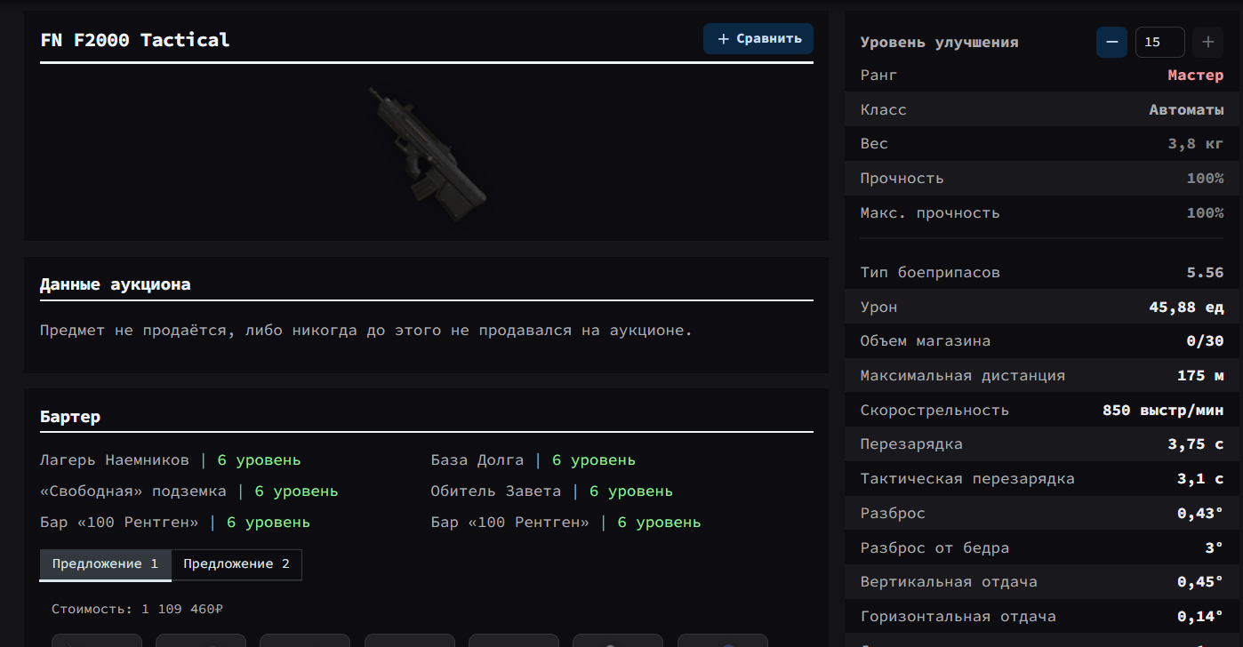This screenshot has width=1243, height=647.
Task: Click the damage value 45,88 ед
Action: click(x=1186, y=308)
